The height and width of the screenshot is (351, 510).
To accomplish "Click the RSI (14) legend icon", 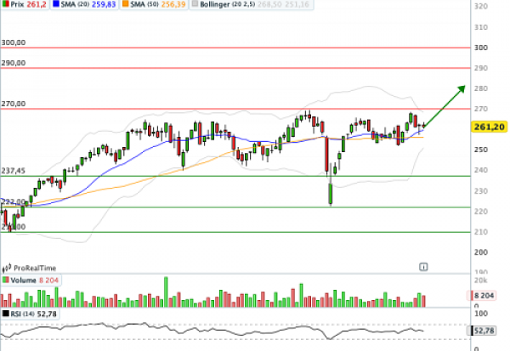I will (5, 314).
